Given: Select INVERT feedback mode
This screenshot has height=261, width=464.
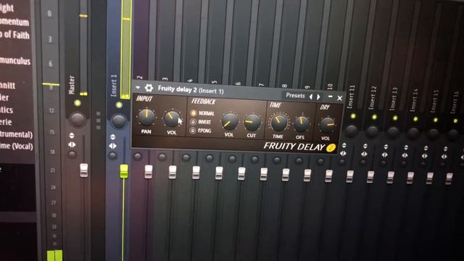Looking at the screenshot, I should tap(193, 122).
